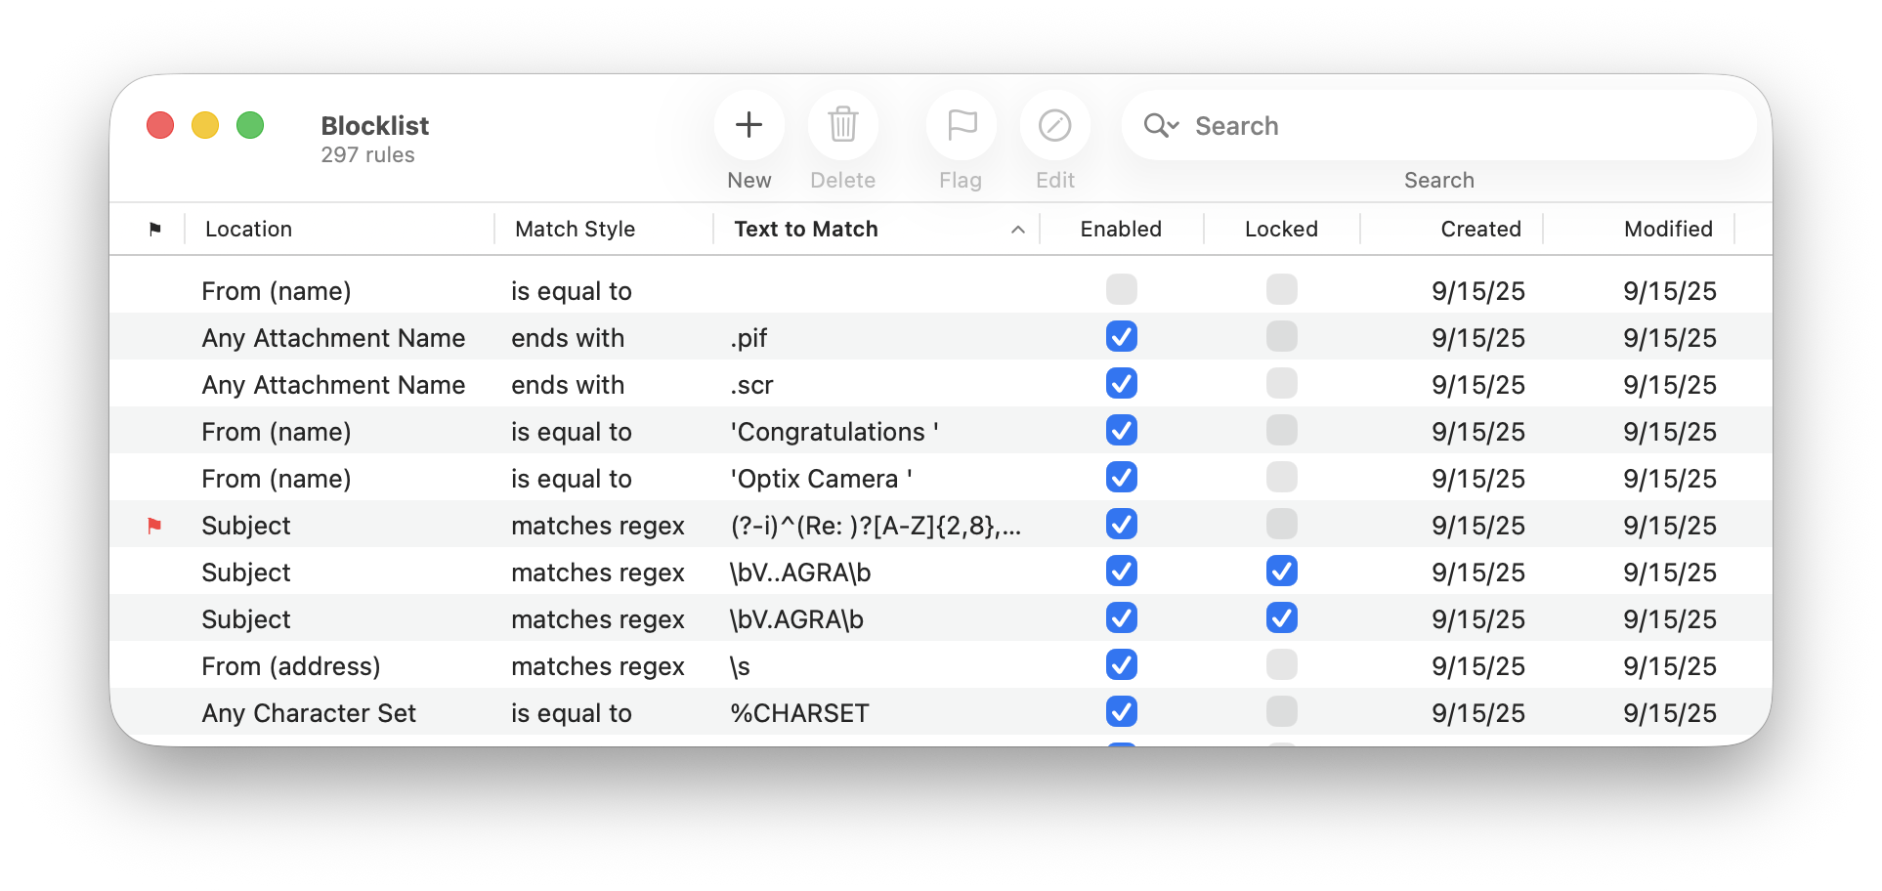Sort rules by the Match Style column header
1882x891 pixels.
click(x=574, y=229)
